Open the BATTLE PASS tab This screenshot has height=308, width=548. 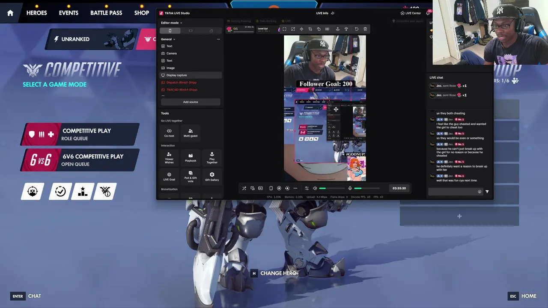point(106,13)
